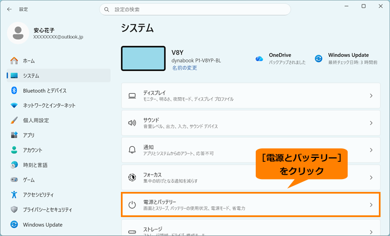Screen dimensions: 390x236
Task: Click the 通知 title text
Action: click(148, 147)
